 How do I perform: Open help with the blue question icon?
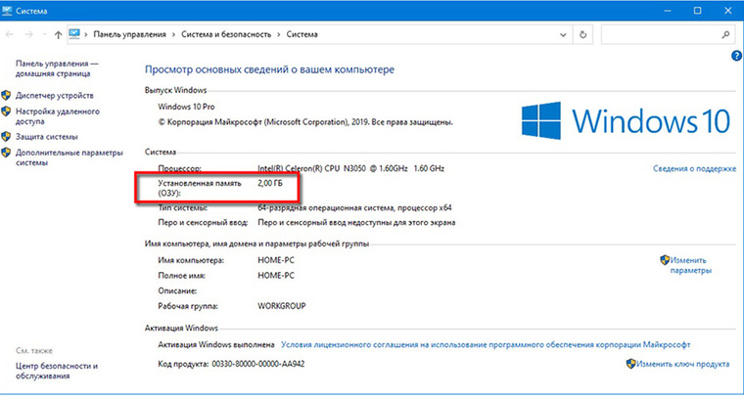click(x=736, y=56)
